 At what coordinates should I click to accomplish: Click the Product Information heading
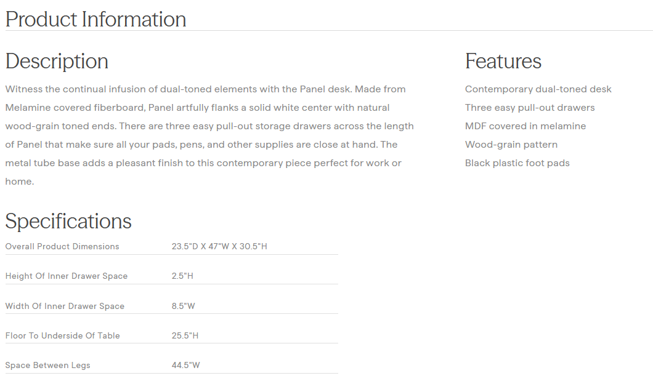95,19
